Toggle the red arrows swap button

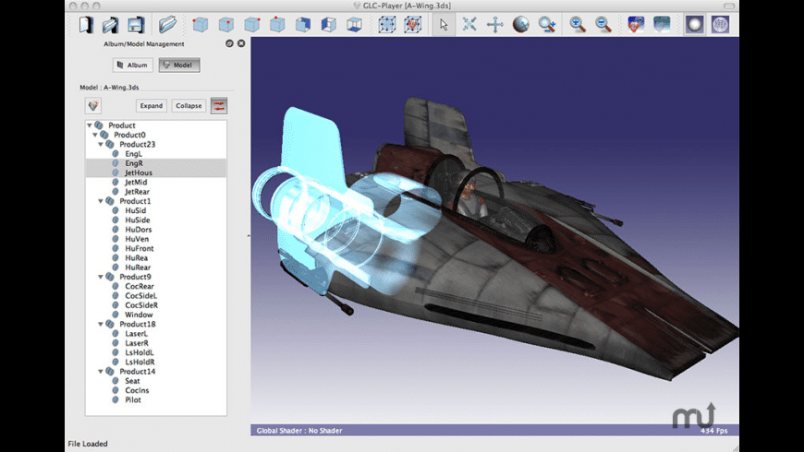[x=219, y=106]
